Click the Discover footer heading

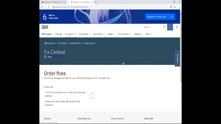click(x=48, y=119)
